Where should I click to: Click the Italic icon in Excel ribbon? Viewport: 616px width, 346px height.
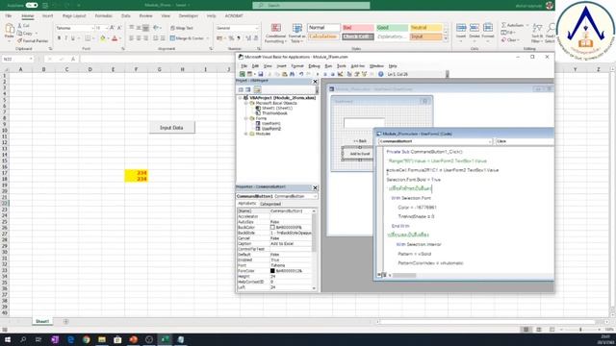pyautogui.click(x=66, y=38)
